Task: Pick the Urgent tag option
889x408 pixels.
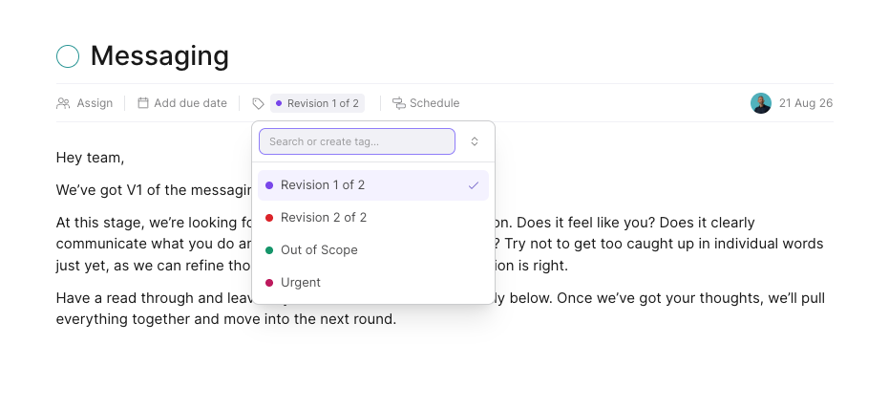Action: click(373, 283)
